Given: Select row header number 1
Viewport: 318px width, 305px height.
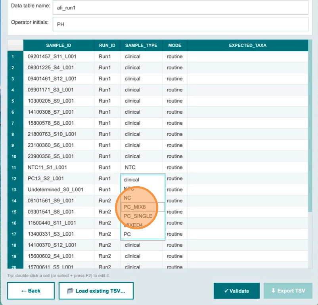Looking at the screenshot, I should pyautogui.click(x=15, y=57).
